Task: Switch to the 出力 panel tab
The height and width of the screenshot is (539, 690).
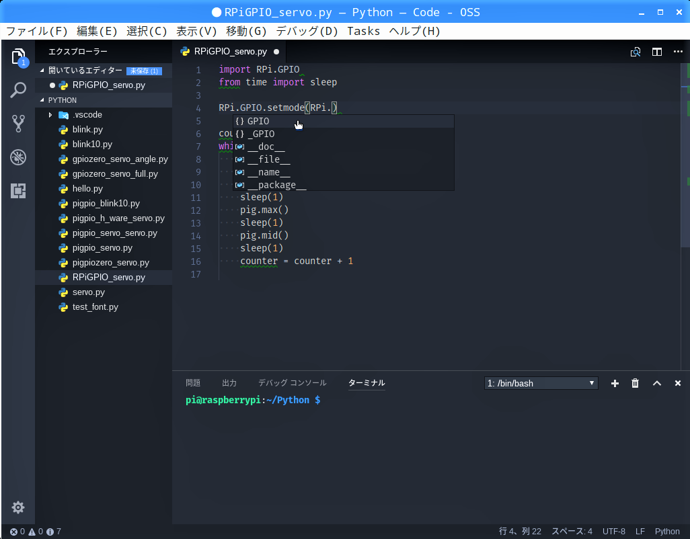Action: coord(229,383)
